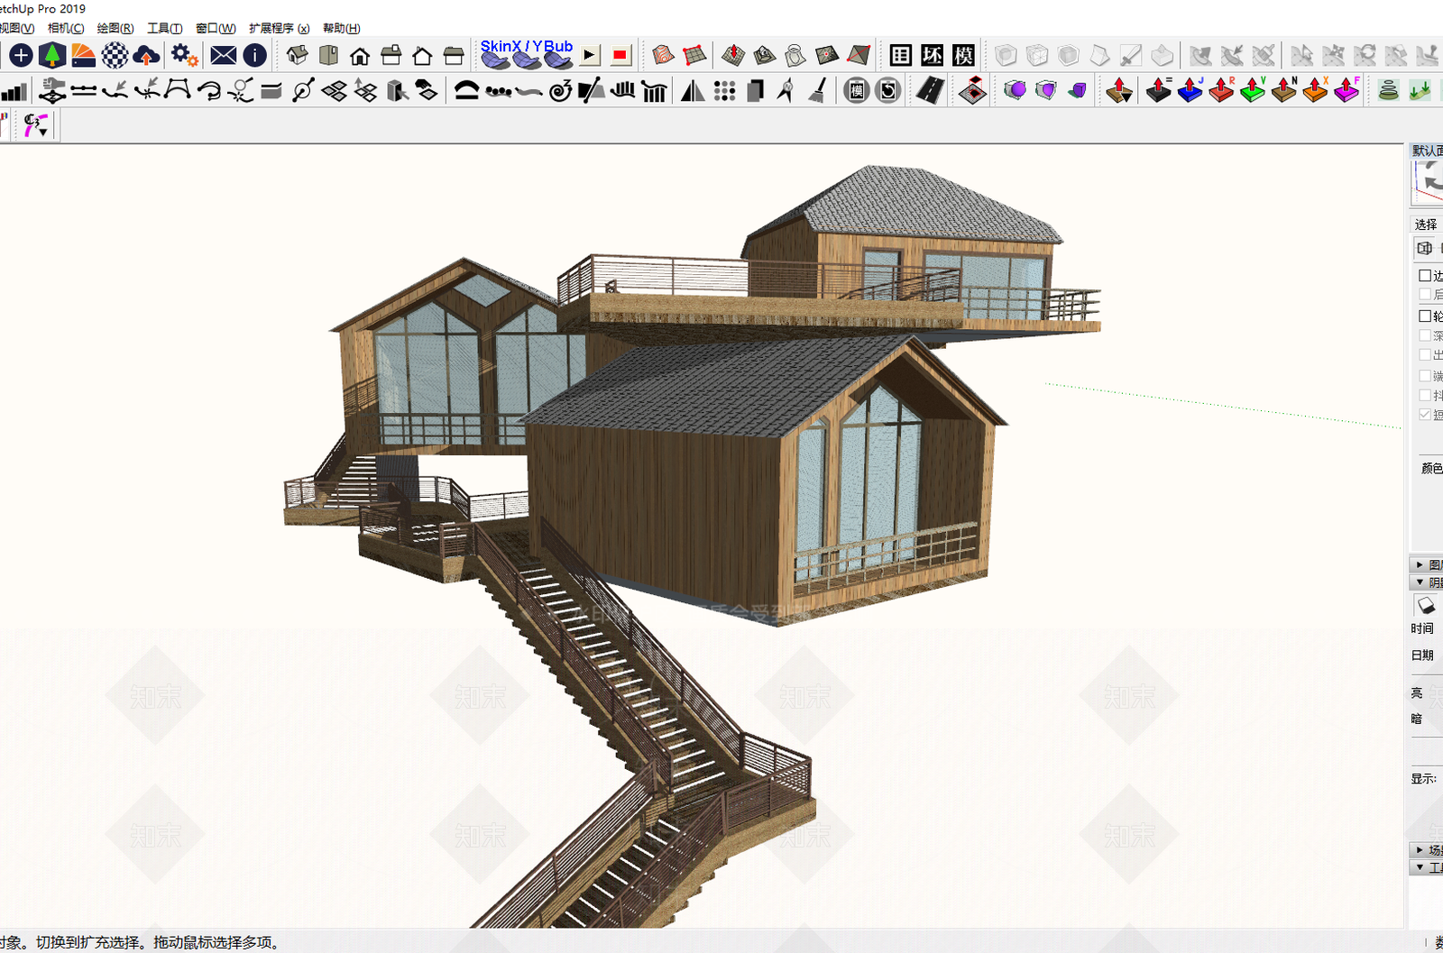Viewport: 1443px width, 953px height.
Task: Click the cloud upload icon
Action: 146,56
